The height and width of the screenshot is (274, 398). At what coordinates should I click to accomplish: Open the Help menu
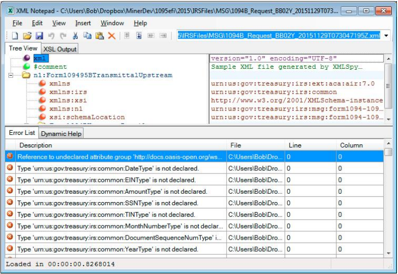coord(141,23)
